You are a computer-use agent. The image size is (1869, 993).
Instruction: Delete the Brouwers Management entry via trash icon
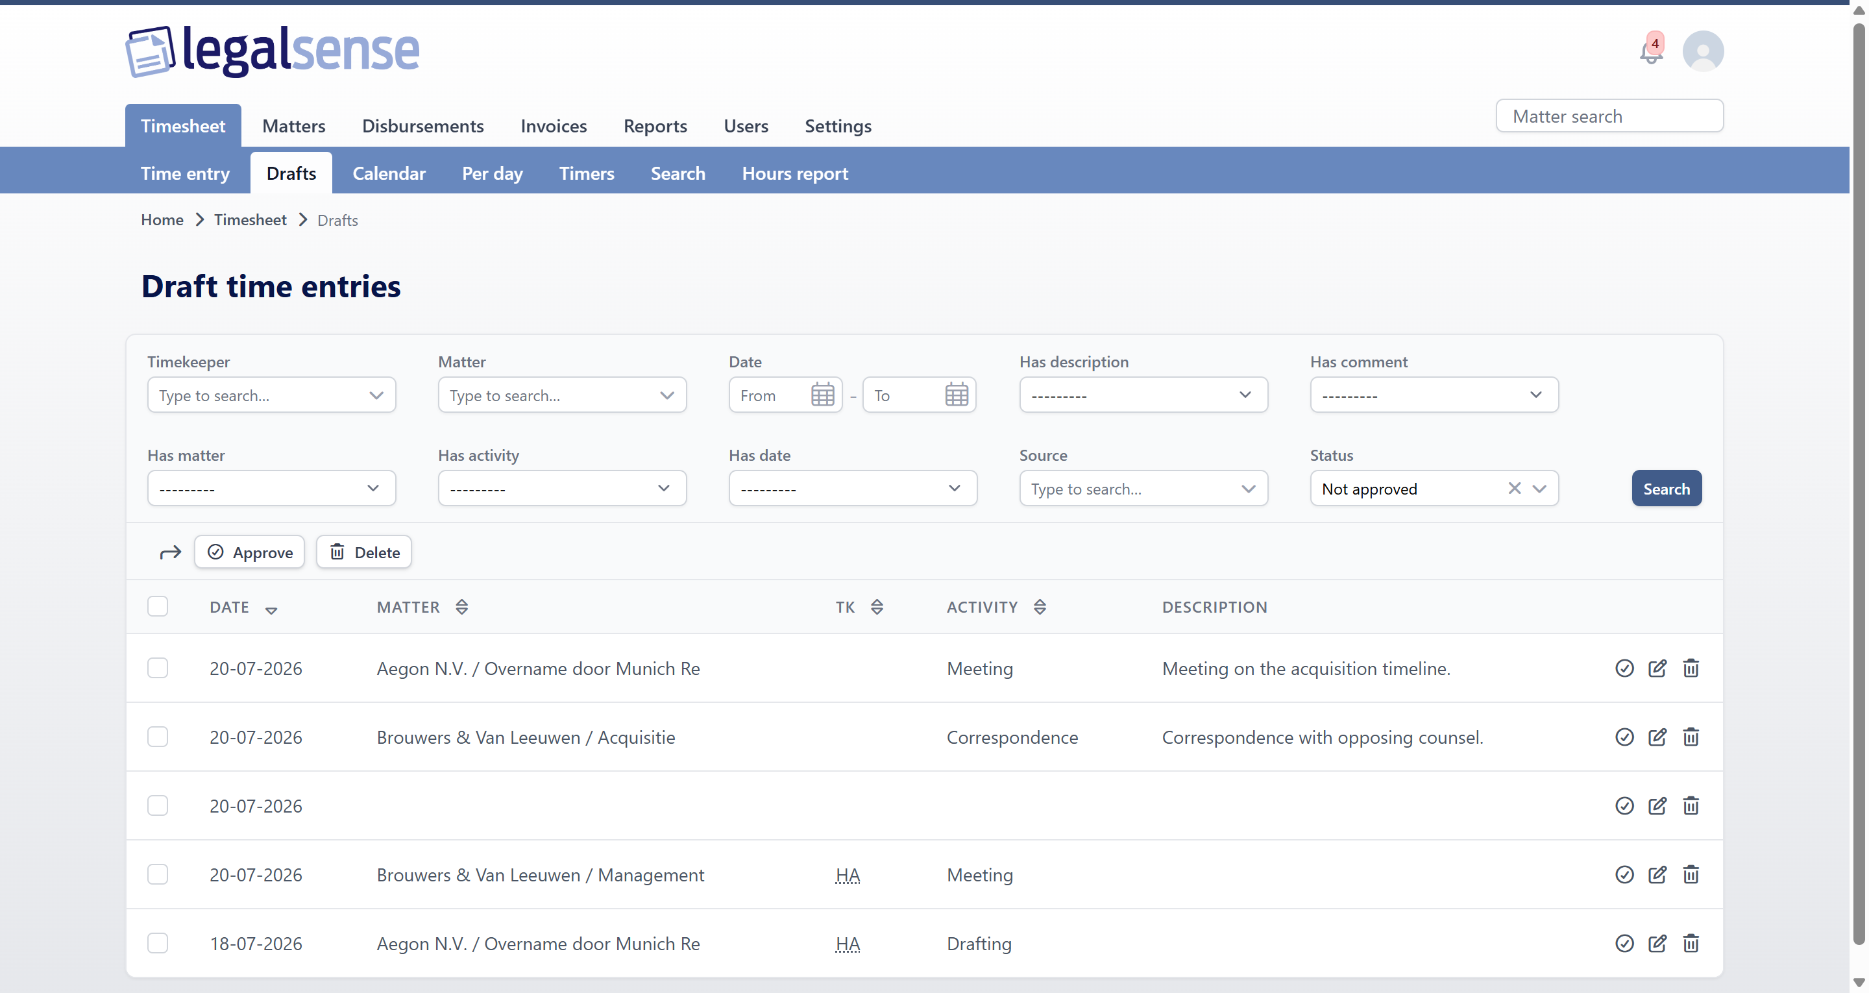pos(1691,875)
